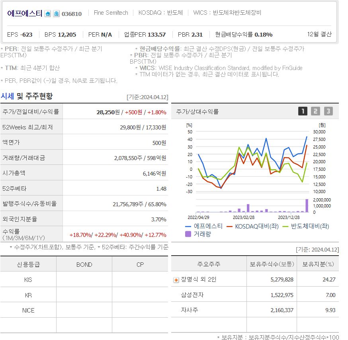
Task: Select the 52주베타 value 1.48
Action: click(x=161, y=189)
